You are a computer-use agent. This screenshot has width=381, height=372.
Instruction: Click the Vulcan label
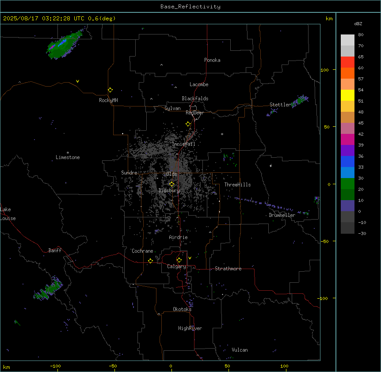[240, 350]
